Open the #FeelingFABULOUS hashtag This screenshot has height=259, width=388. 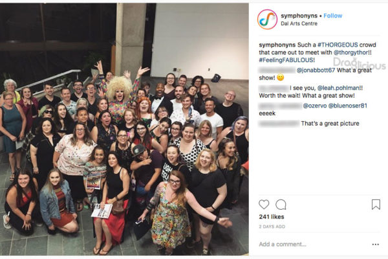(286, 60)
